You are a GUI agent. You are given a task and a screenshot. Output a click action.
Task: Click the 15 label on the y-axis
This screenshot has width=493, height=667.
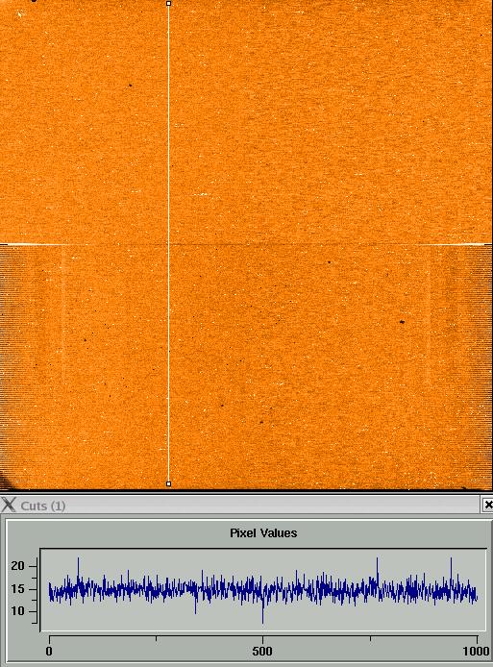[x=18, y=589]
